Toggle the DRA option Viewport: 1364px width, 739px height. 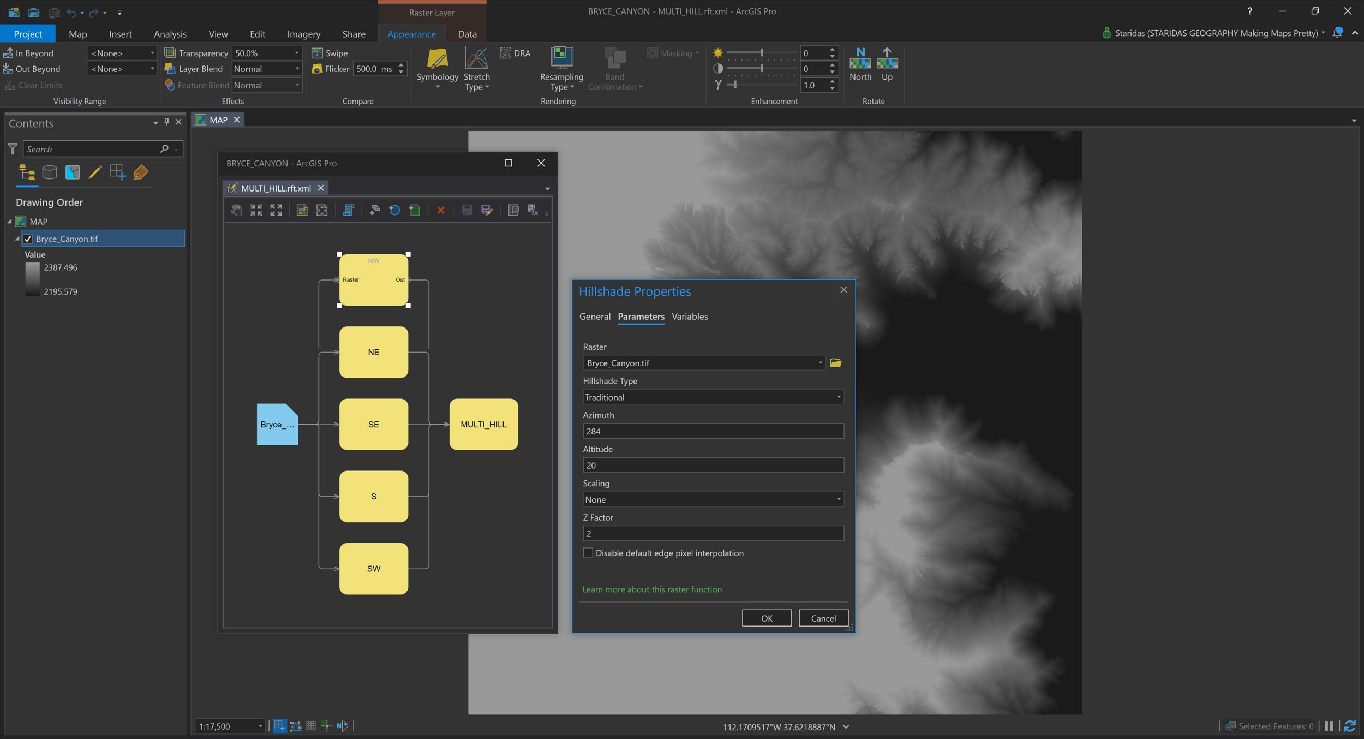pos(515,53)
